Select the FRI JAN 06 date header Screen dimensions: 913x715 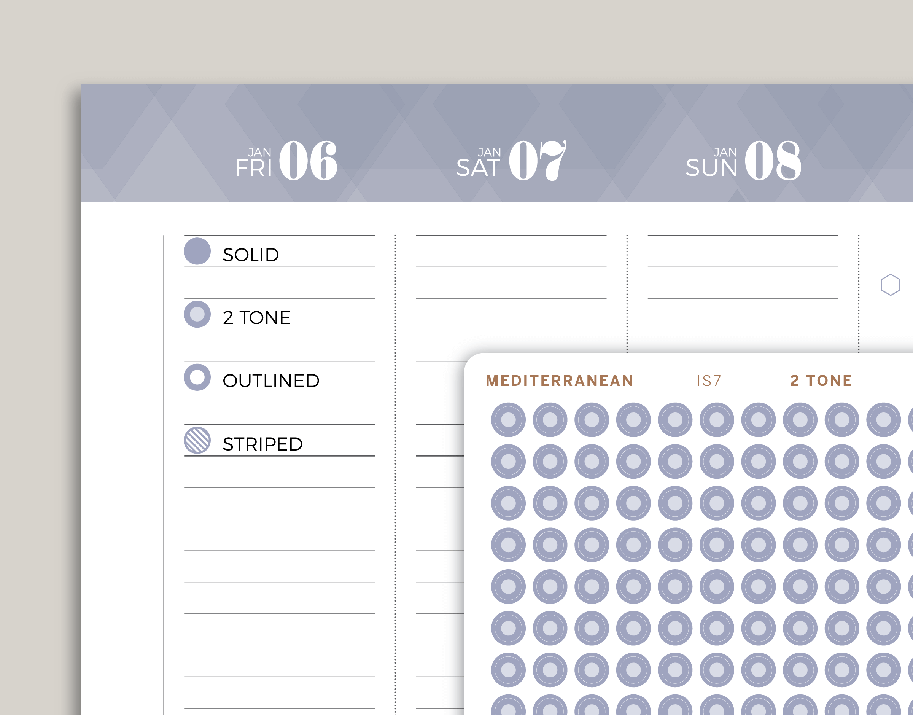[286, 161]
